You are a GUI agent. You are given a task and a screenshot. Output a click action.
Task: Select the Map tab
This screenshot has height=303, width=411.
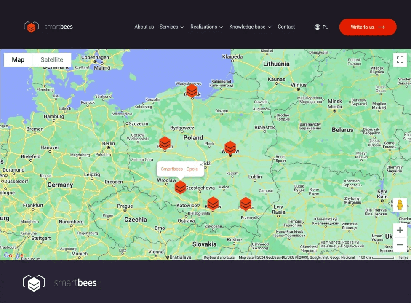click(x=18, y=59)
